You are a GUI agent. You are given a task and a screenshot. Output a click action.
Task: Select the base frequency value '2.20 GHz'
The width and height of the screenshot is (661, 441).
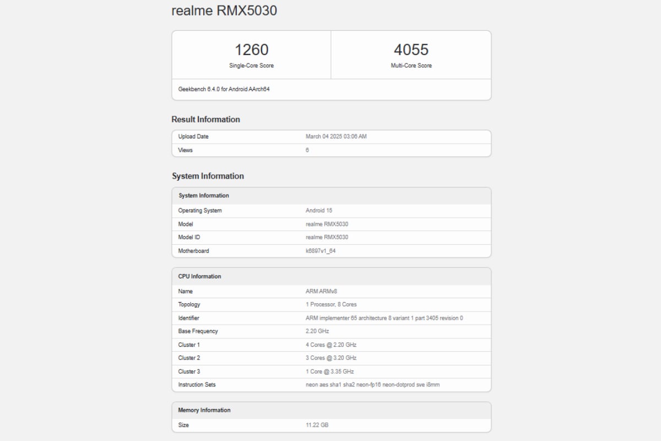(x=317, y=331)
